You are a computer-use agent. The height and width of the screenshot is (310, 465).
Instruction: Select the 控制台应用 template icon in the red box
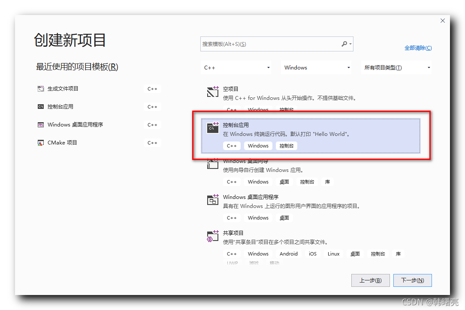pos(213,128)
